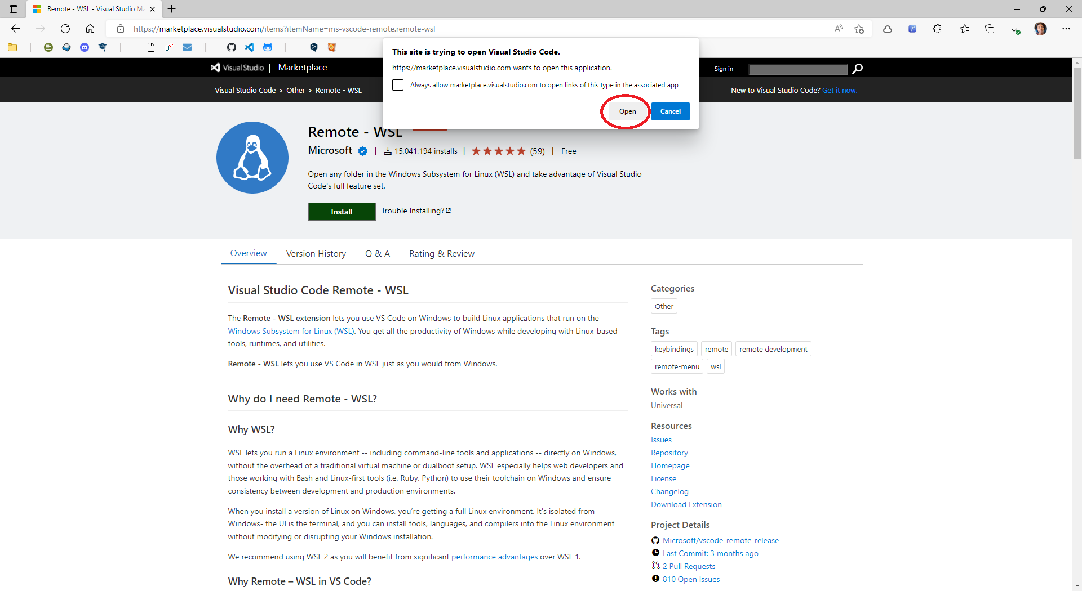Click the page vertical scrollbar thumb
The image size is (1082, 591).
(x=1077, y=113)
